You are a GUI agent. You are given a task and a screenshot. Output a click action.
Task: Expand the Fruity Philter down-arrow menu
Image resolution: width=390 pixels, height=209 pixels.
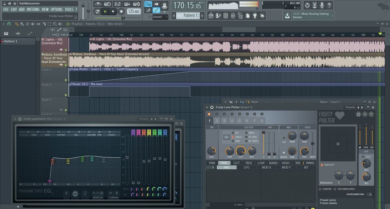(x=365, y=114)
